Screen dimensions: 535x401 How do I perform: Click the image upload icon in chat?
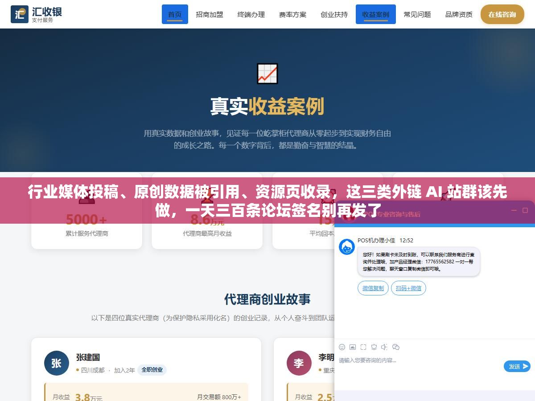pos(353,347)
